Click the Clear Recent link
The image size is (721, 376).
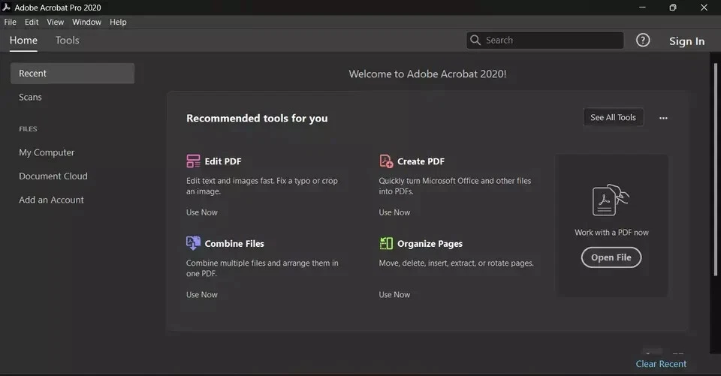(661, 363)
